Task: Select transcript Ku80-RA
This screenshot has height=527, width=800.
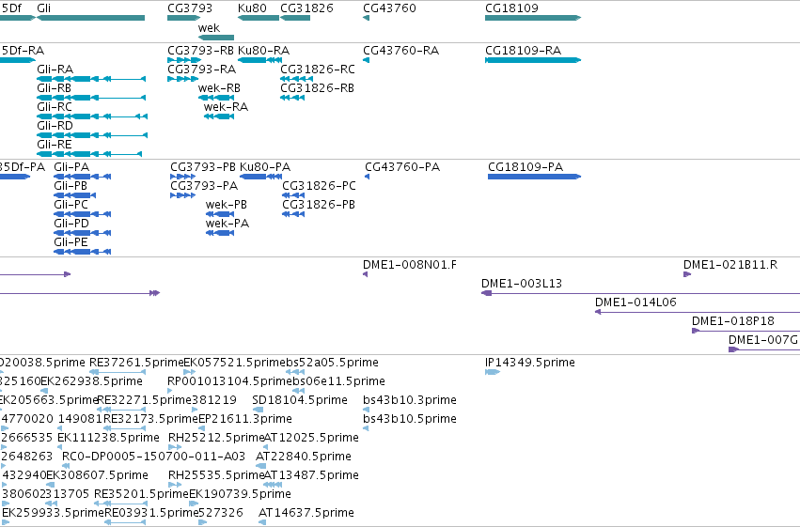Action: (259, 59)
